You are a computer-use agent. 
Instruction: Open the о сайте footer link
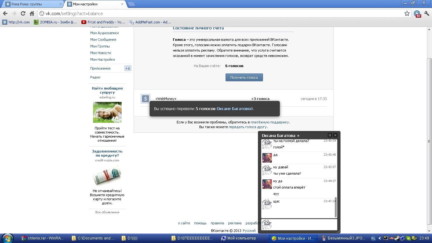click(x=184, y=223)
